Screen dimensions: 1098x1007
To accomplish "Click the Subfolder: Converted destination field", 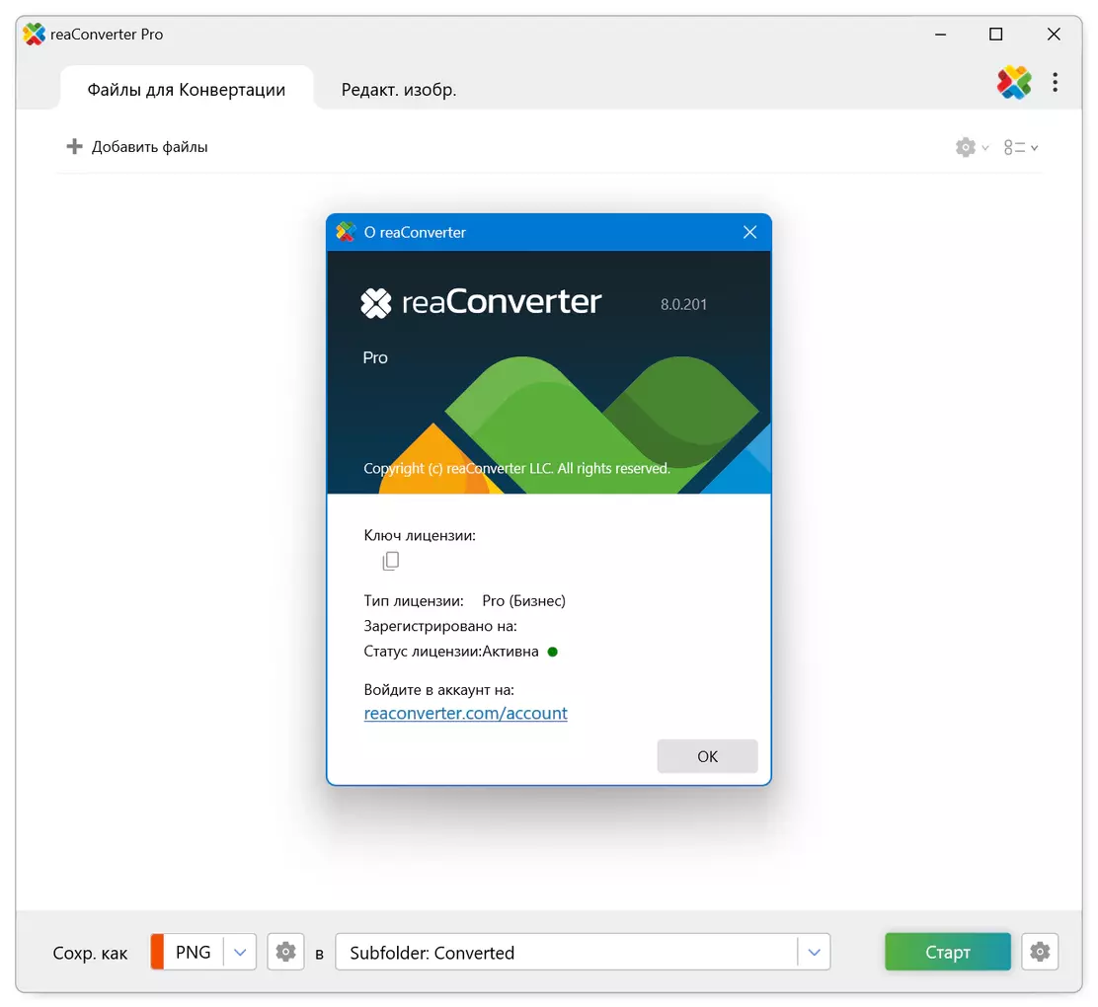I will [565, 952].
